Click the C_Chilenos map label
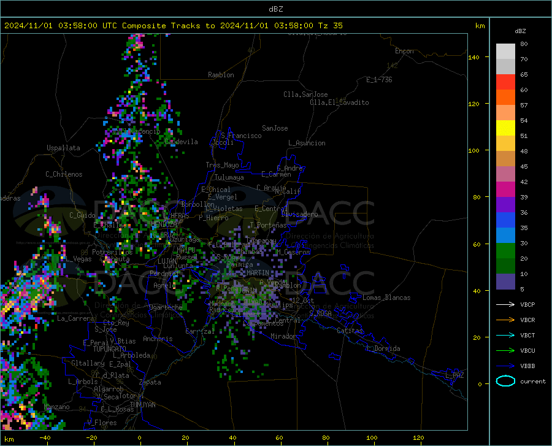 tap(64, 174)
